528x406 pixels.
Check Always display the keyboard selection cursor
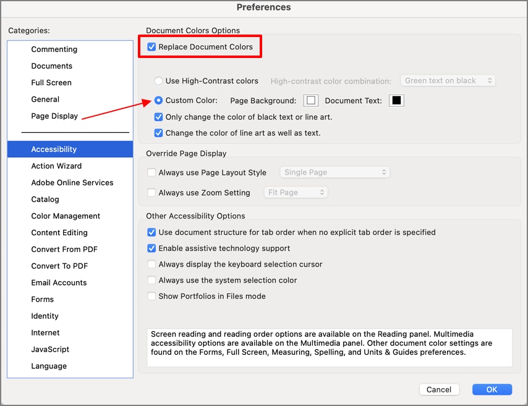(x=151, y=264)
